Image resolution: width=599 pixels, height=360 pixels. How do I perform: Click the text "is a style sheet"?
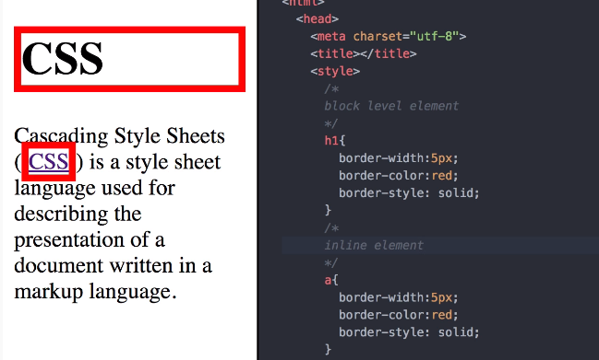[155, 162]
